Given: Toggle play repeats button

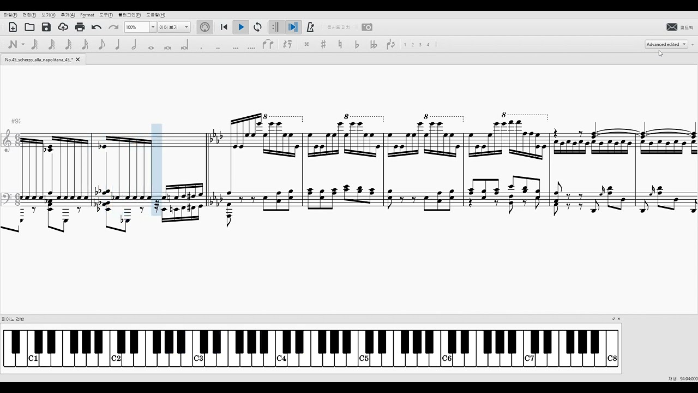Looking at the screenshot, I should tap(276, 27).
